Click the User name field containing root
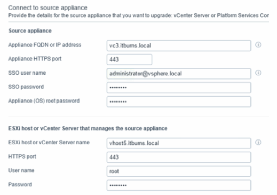 [x=179, y=171]
